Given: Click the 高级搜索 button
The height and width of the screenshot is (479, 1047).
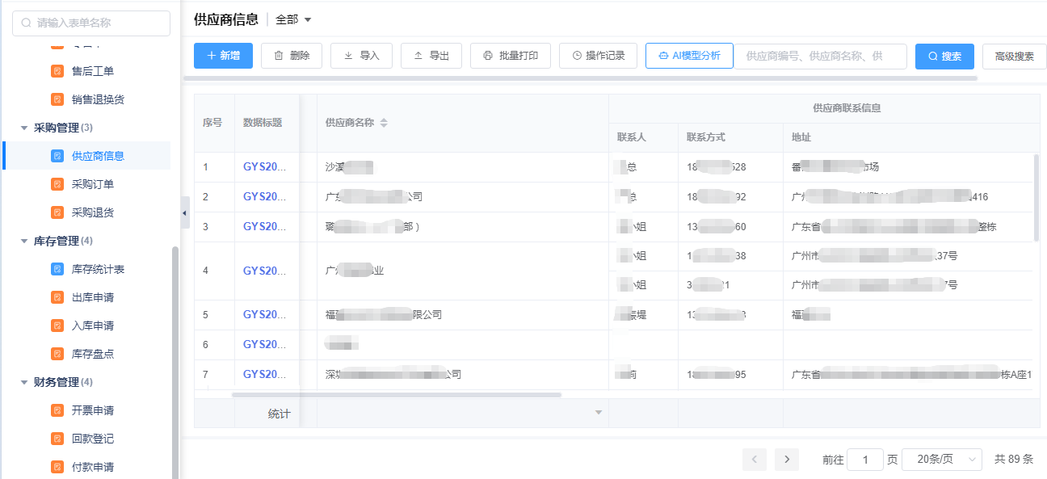Looking at the screenshot, I should (1014, 56).
